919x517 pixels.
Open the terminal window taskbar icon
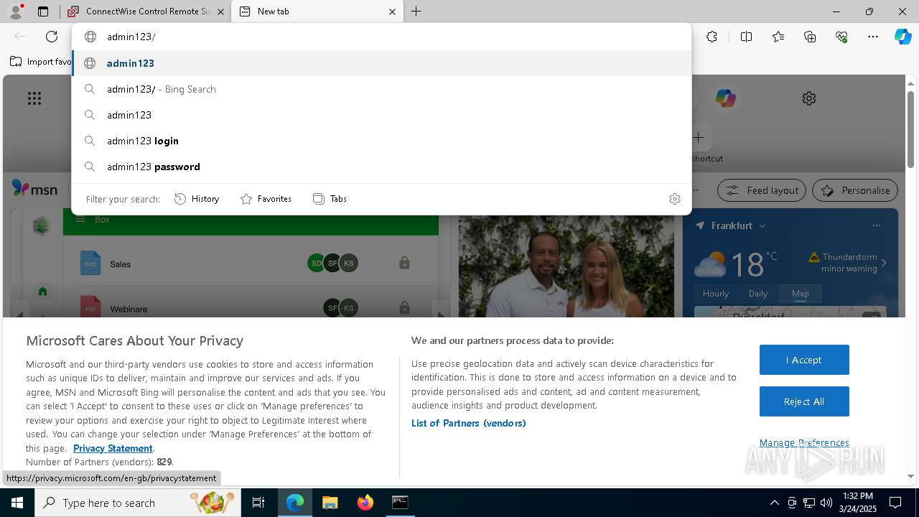pos(400,503)
